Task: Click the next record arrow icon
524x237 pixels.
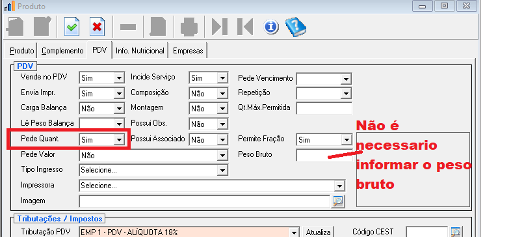Action: [x=220, y=27]
